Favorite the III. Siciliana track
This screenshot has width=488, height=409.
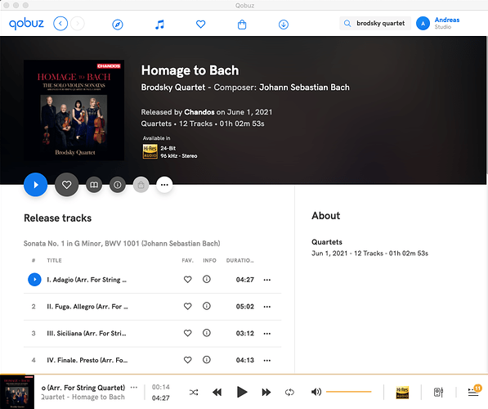(188, 333)
